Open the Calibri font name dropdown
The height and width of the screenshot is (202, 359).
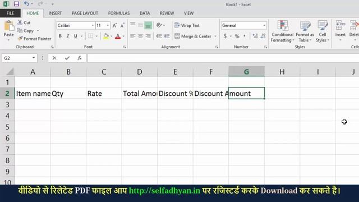click(x=93, y=25)
